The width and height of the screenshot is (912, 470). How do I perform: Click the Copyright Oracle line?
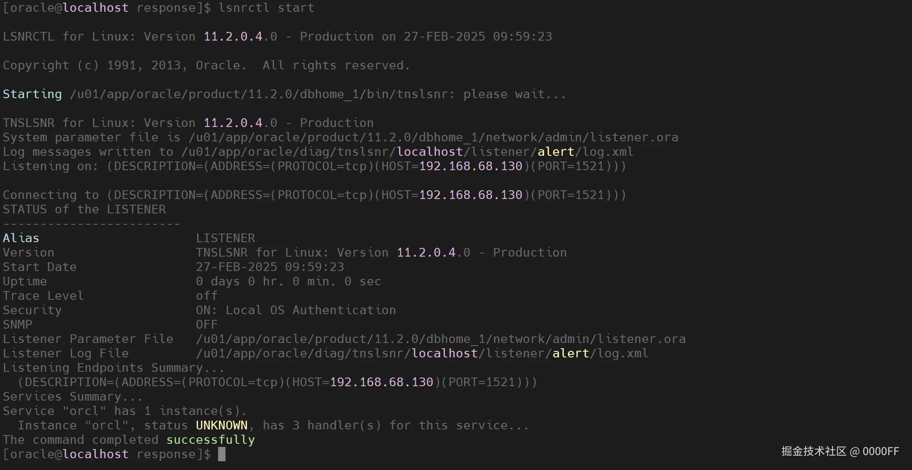click(206, 65)
